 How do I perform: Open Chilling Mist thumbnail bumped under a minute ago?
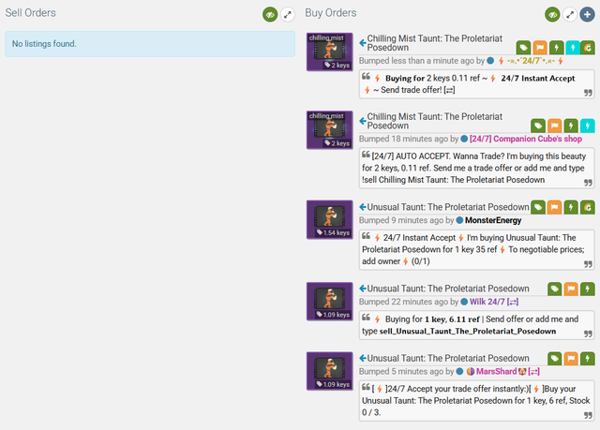coord(329,52)
